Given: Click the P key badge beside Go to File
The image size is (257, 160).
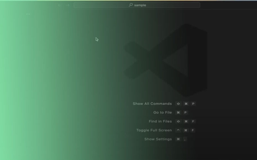Looking at the screenshot, I should (x=185, y=113).
